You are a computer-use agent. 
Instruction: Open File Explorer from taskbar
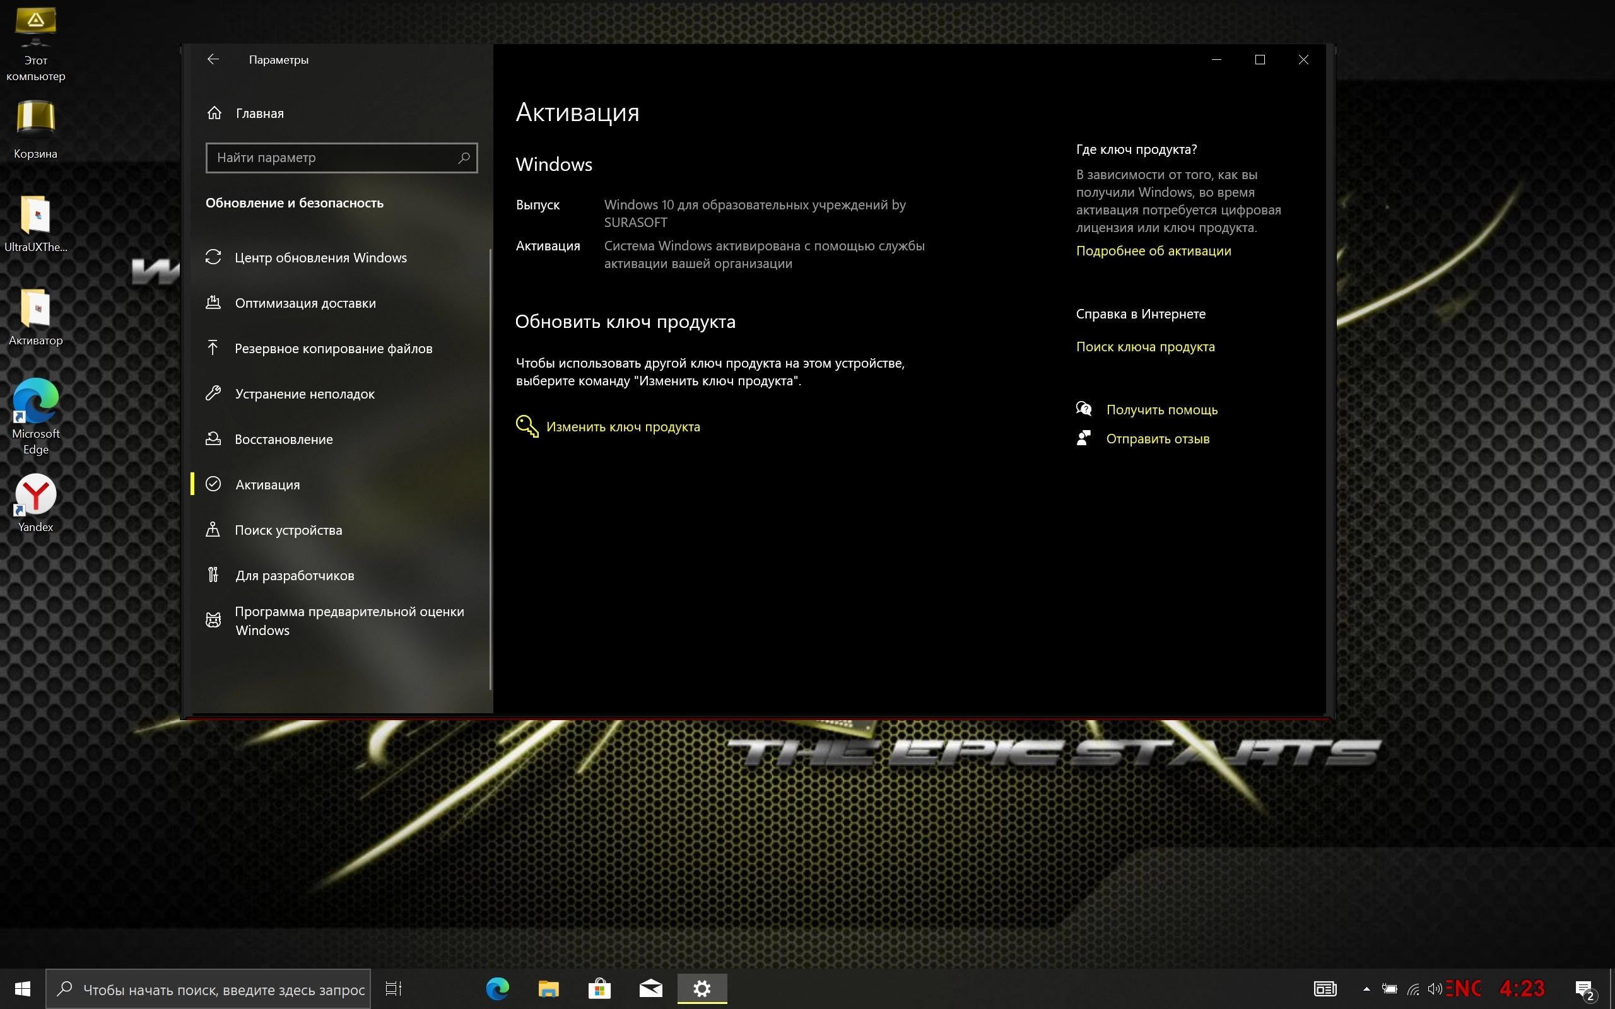pos(549,988)
